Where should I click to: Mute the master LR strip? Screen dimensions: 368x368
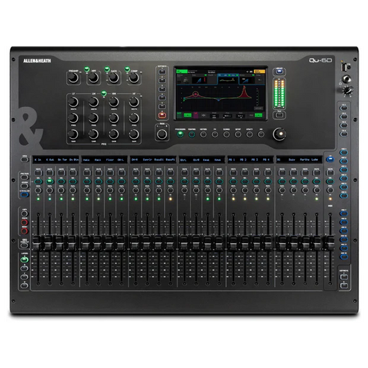point(330,173)
